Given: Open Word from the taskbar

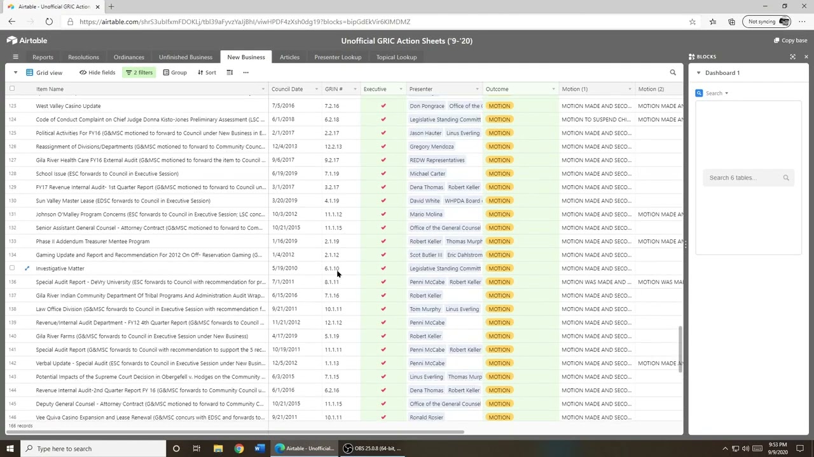Looking at the screenshot, I should 259,449.
